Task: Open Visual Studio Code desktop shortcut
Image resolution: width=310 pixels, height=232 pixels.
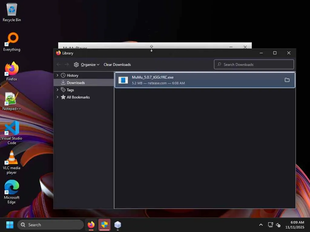Action: coord(12,133)
